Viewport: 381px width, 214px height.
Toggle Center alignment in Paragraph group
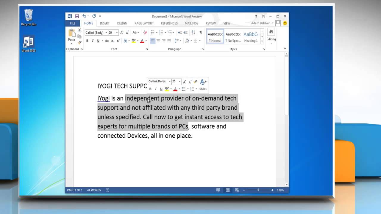[158, 41]
